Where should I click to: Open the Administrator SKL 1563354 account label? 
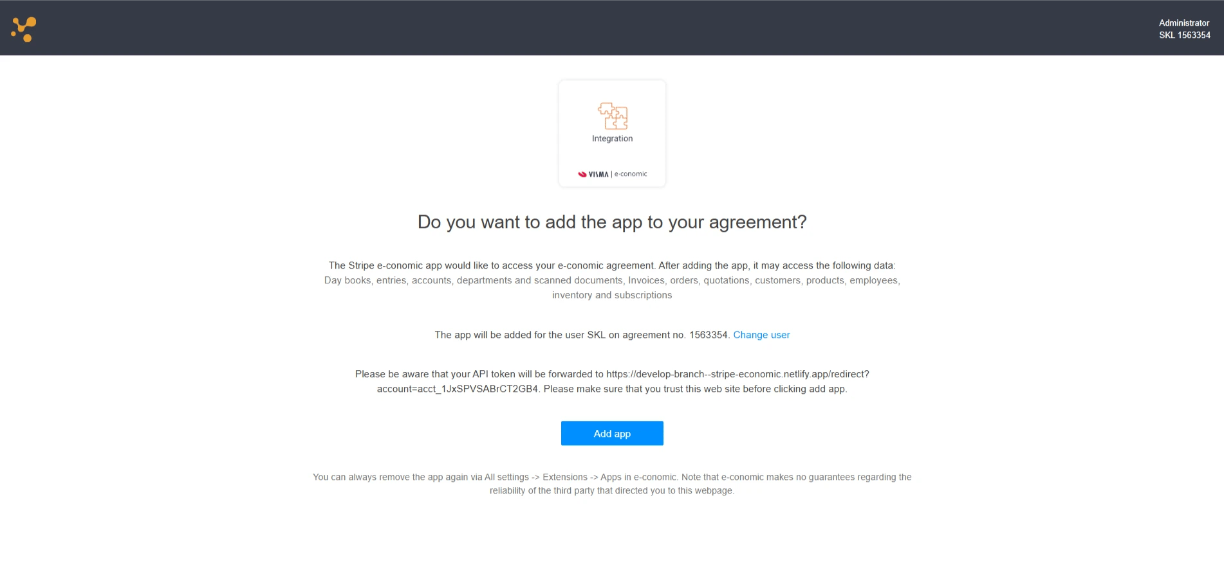[1184, 29]
